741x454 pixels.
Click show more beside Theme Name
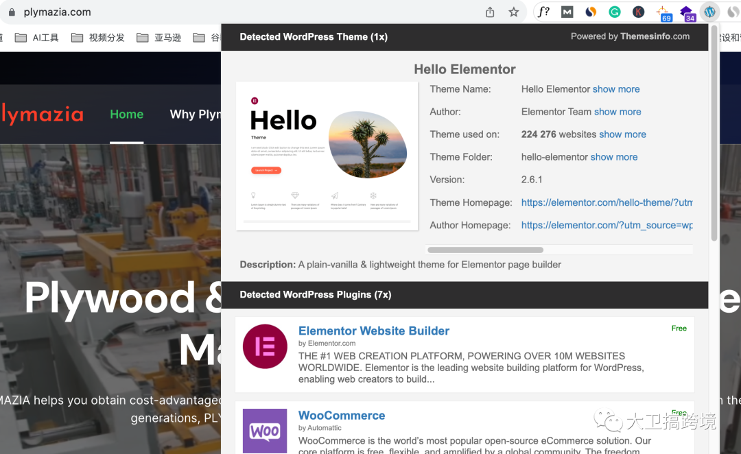coord(616,89)
